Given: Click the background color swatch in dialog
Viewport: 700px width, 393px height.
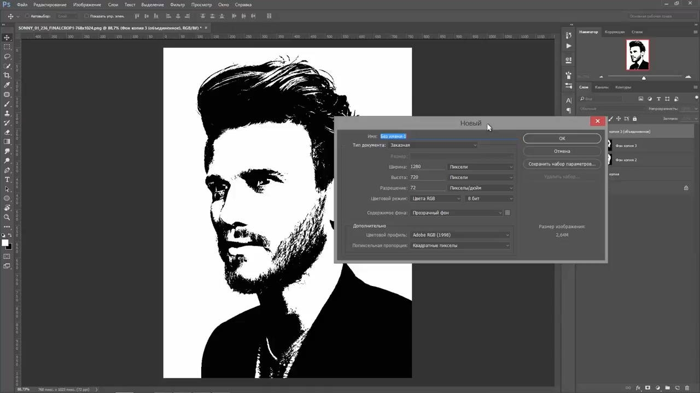Looking at the screenshot, I should coord(507,213).
